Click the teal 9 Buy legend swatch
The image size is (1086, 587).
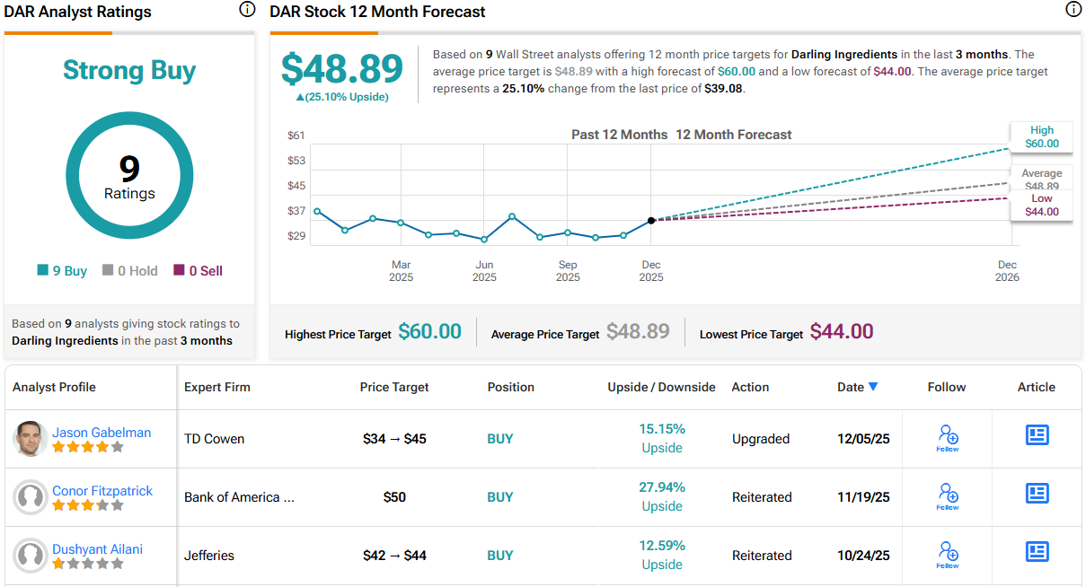[x=42, y=270]
